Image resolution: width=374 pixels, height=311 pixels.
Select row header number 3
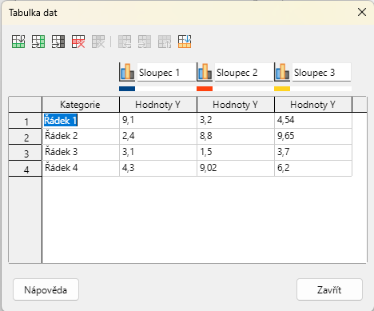click(x=26, y=153)
